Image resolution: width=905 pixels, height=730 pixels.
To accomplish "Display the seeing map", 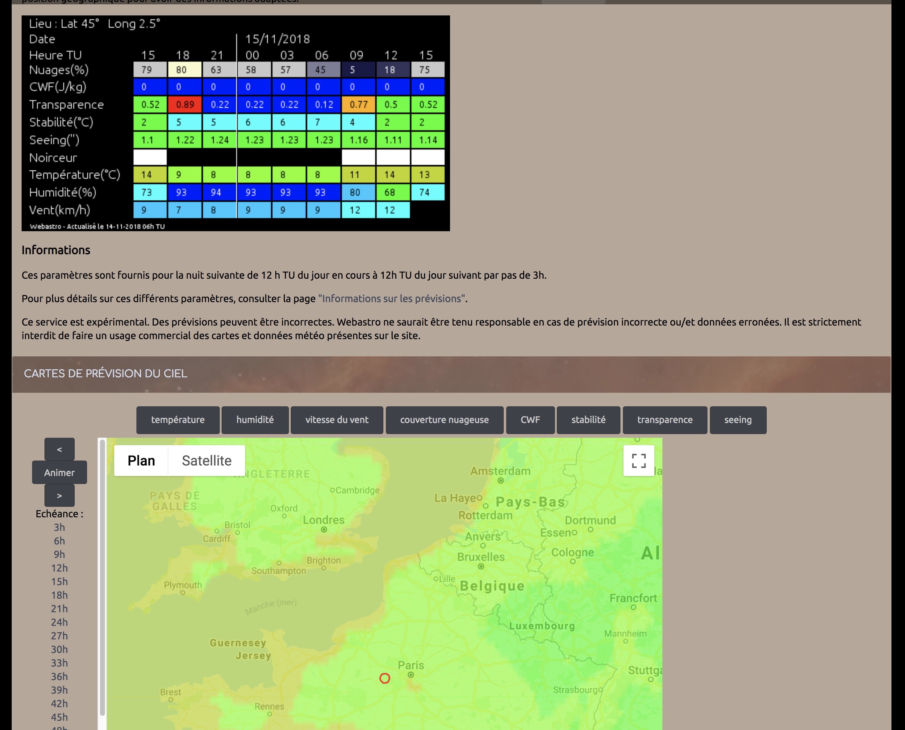I will pos(737,420).
